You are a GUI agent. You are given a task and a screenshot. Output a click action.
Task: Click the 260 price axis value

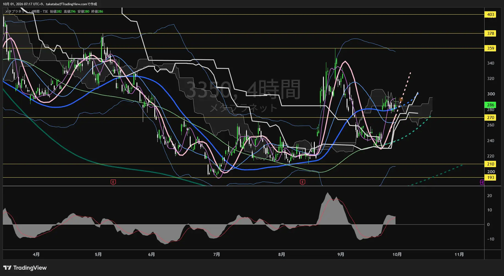point(491,125)
